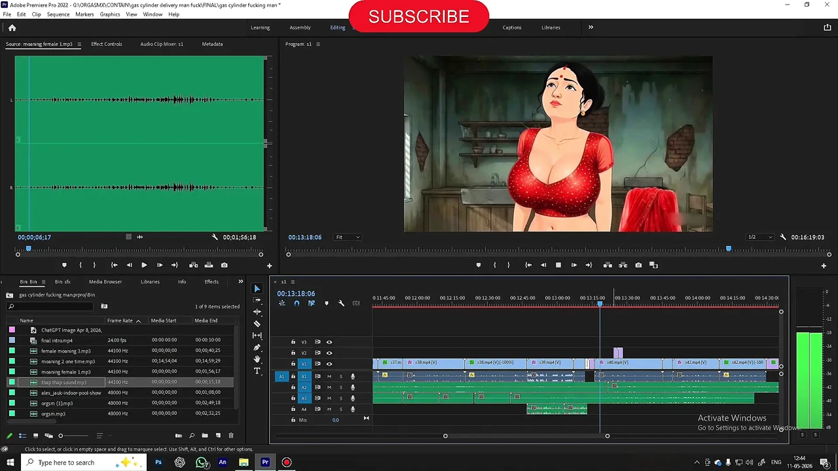Open the Markers menu

point(84,14)
